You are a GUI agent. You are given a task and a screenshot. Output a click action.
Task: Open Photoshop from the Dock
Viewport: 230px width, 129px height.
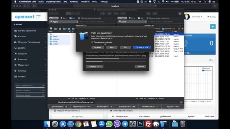pos(141,124)
